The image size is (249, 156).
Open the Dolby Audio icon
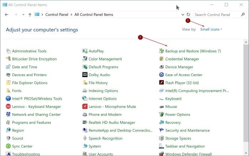85,75
